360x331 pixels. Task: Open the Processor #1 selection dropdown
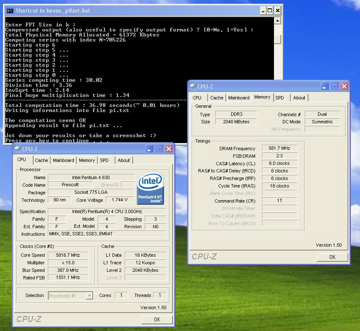(89, 296)
